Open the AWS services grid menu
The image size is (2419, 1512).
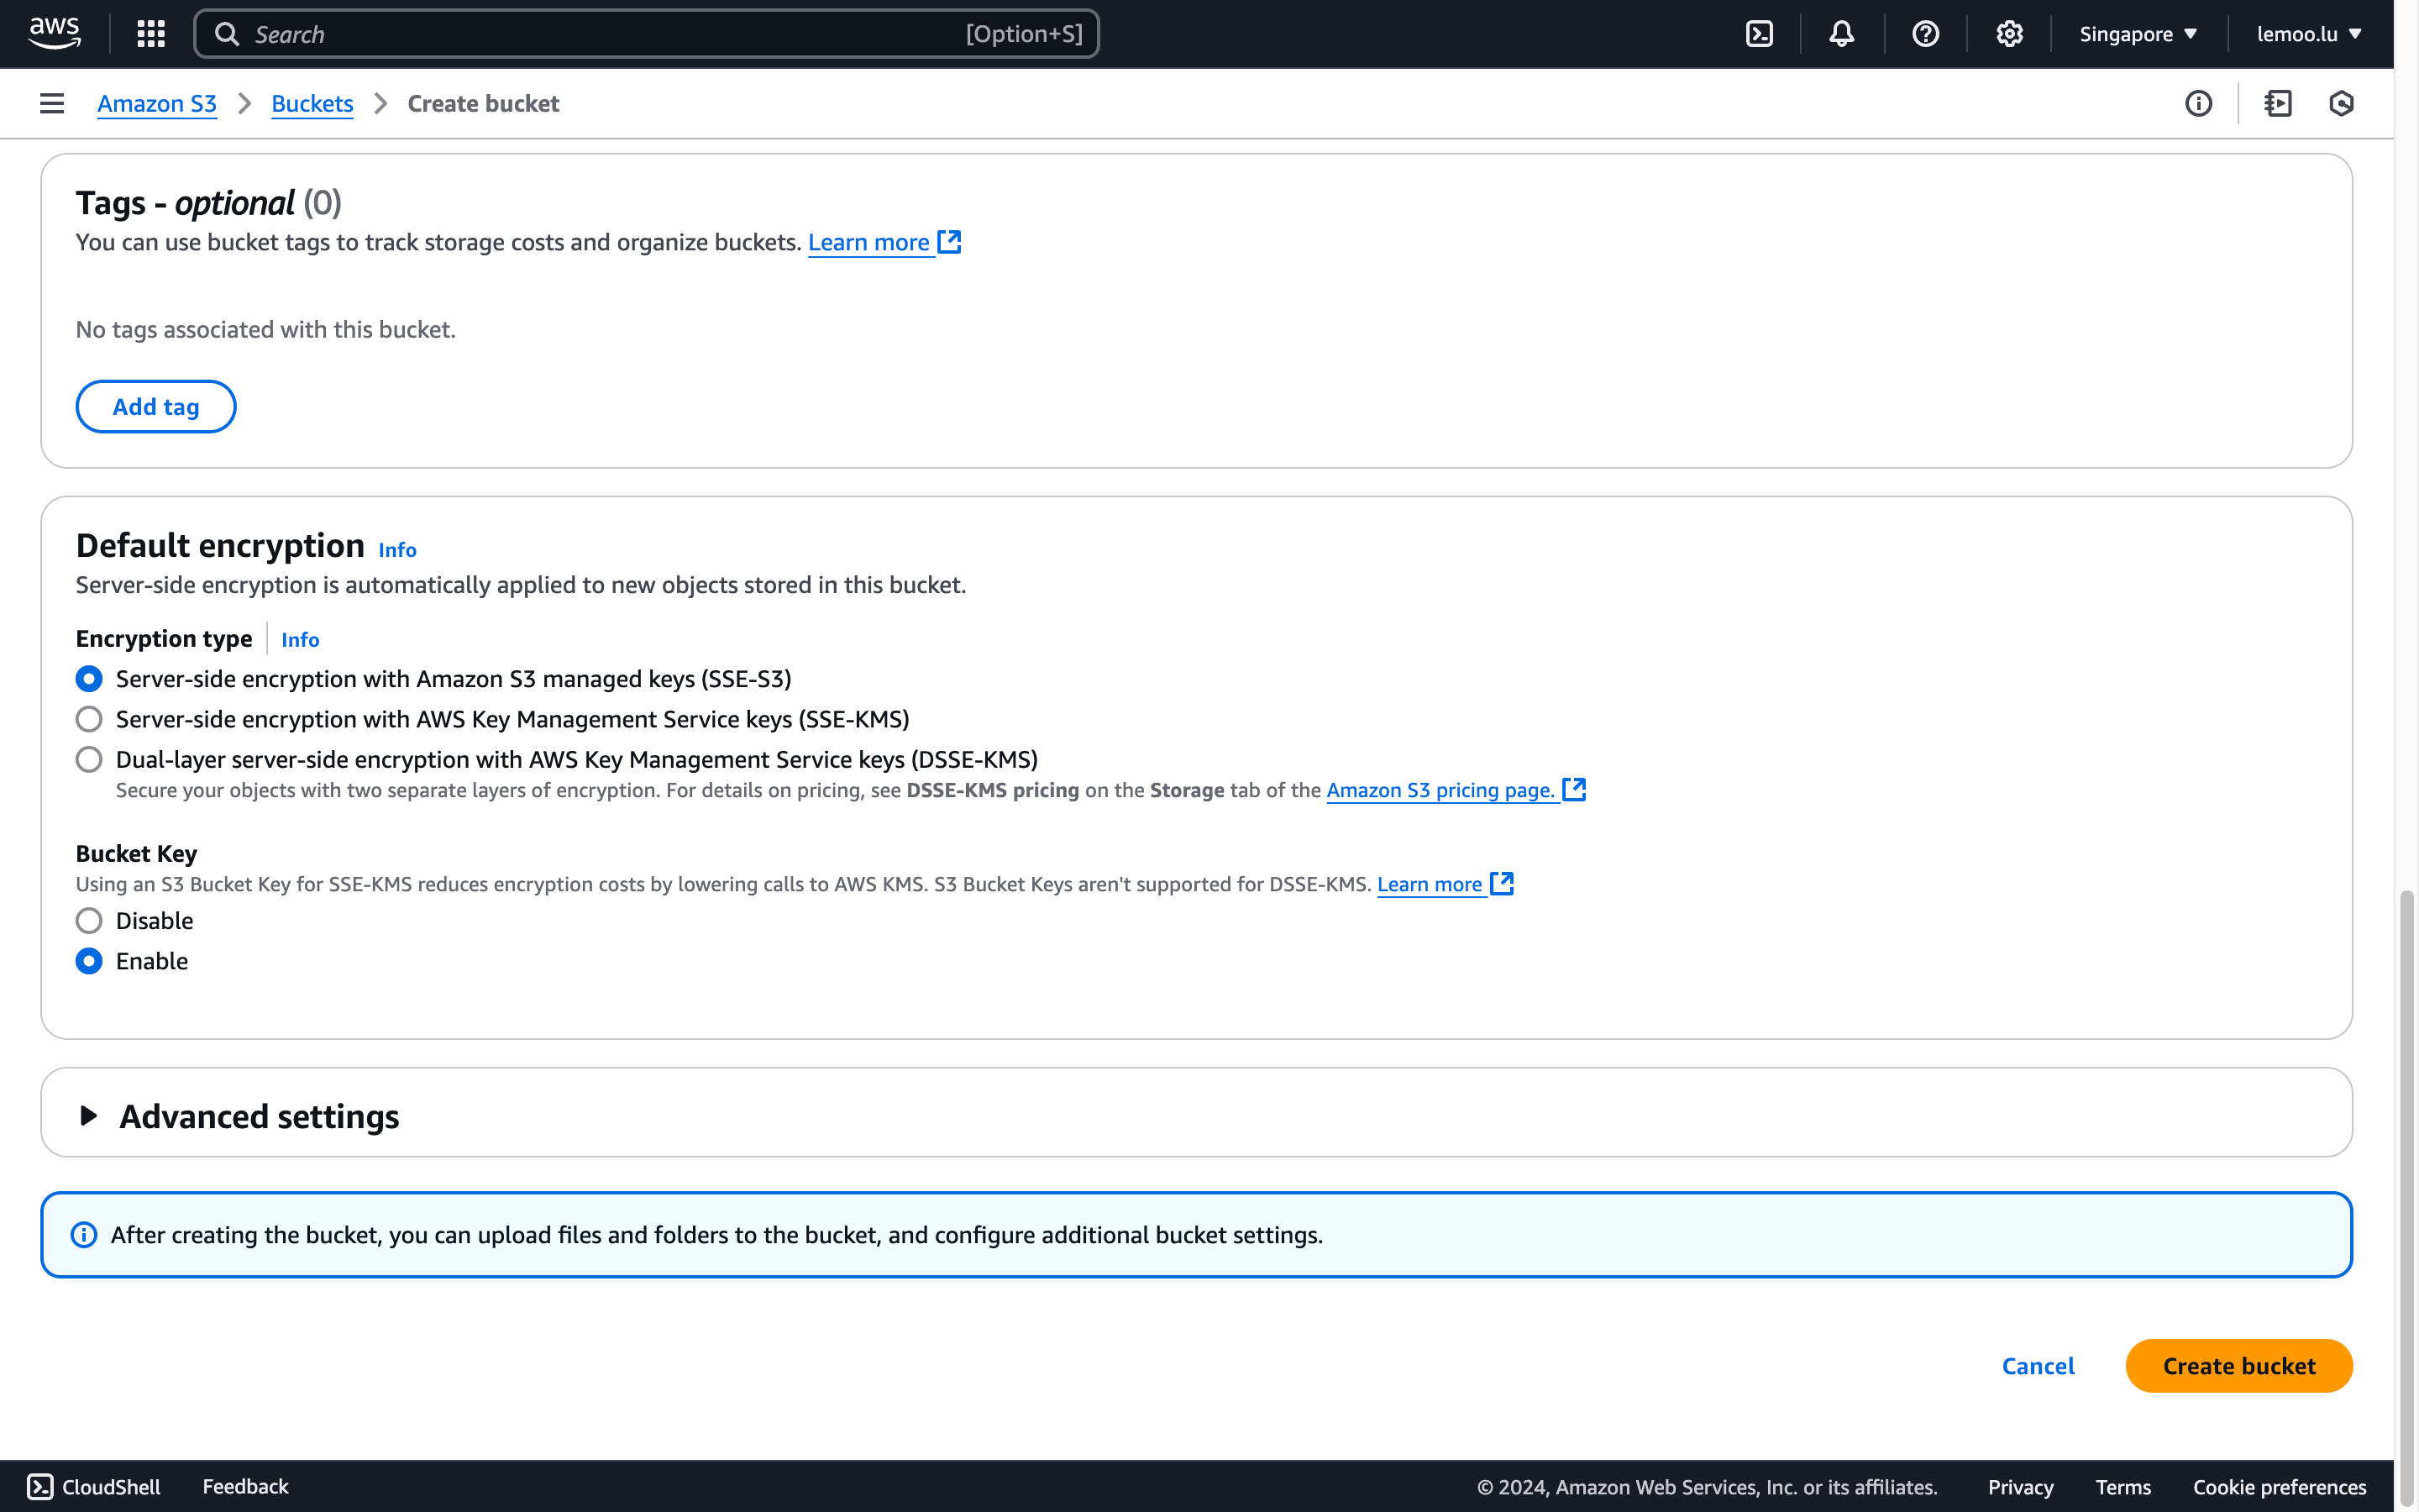(151, 34)
